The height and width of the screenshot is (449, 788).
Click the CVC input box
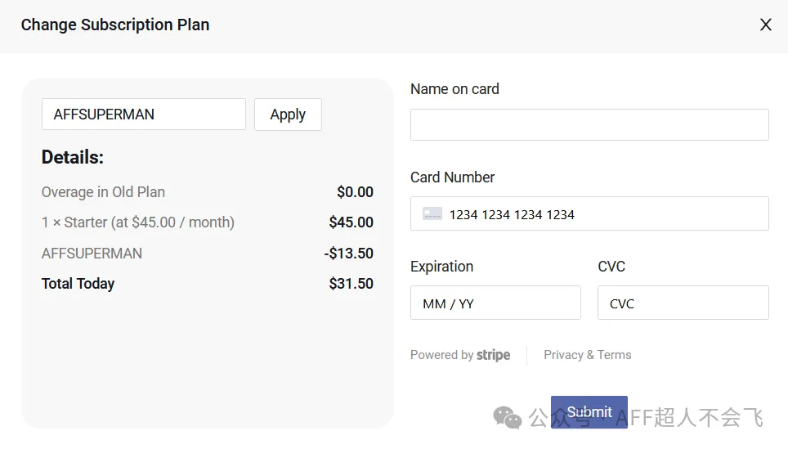click(683, 303)
